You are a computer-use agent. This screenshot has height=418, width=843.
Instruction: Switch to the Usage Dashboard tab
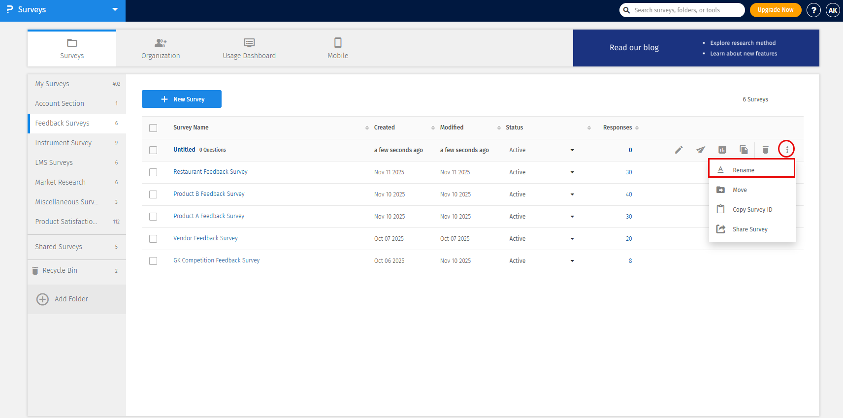[x=249, y=48]
